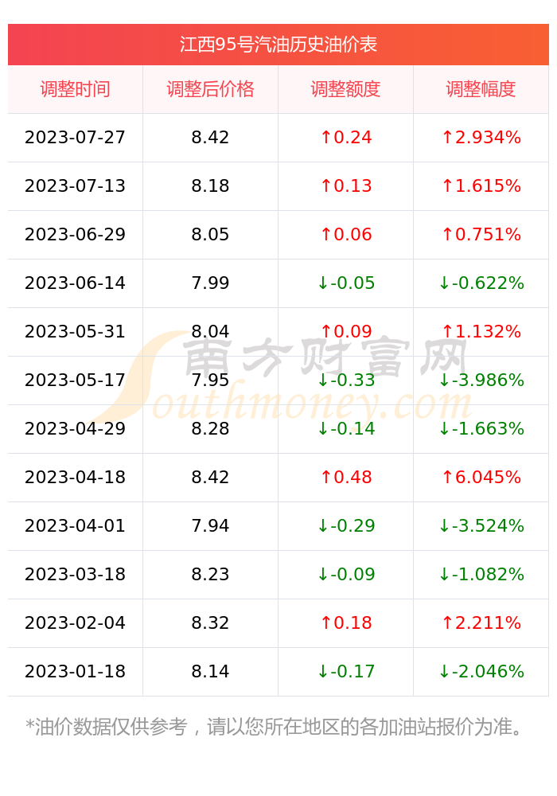
Task: Select the 2023-01-18 date cell
Action: coord(75,672)
